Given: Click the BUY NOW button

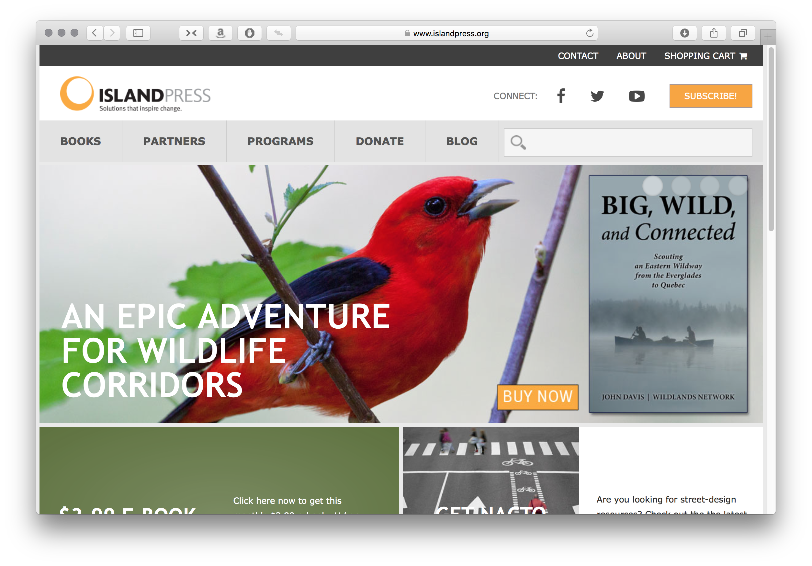Looking at the screenshot, I should [x=537, y=397].
